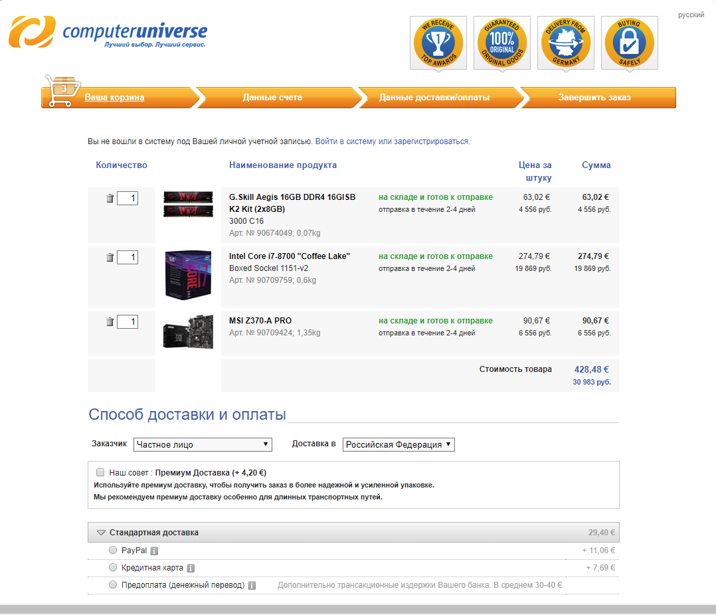Click the Цена за штуку column header

click(535, 171)
